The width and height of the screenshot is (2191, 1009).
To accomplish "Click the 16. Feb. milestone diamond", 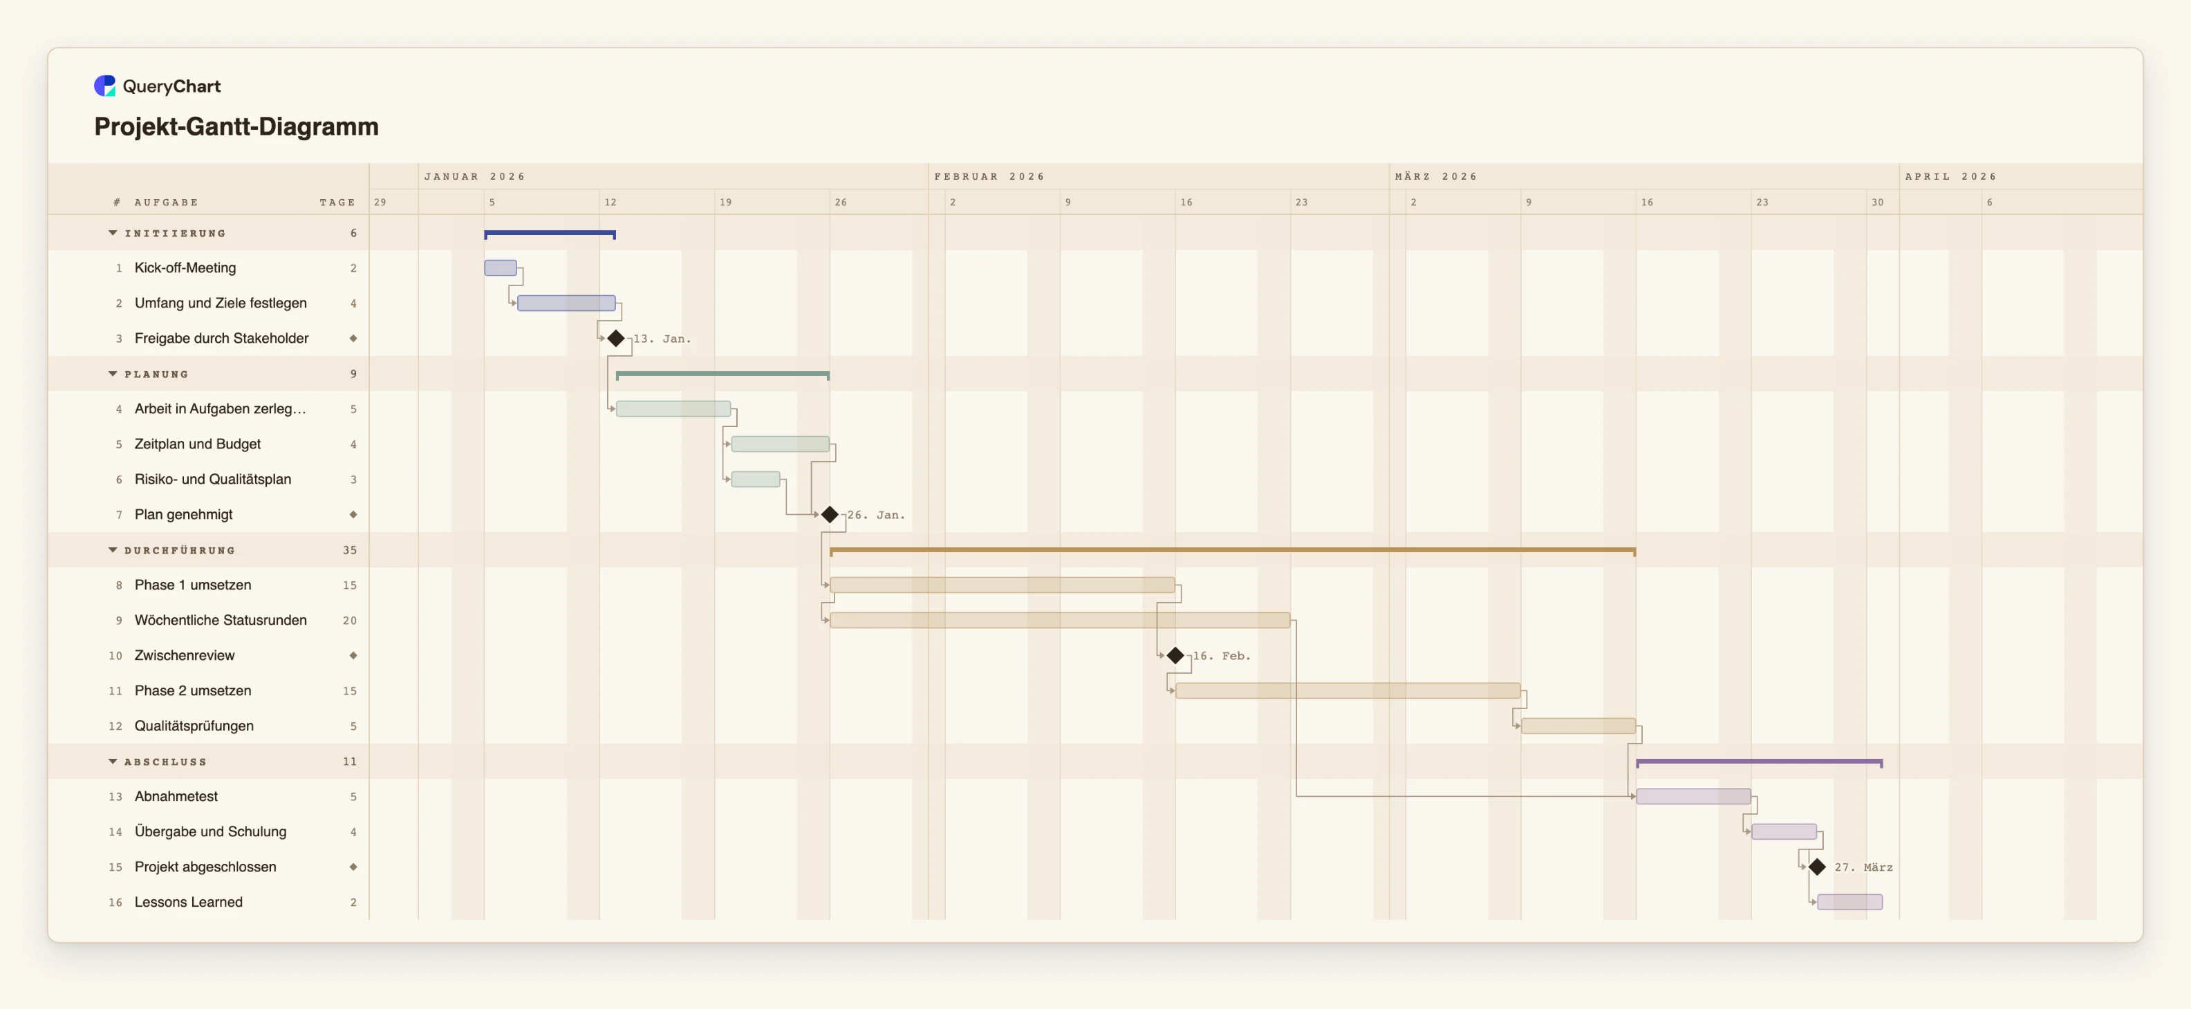I will [x=1175, y=655].
